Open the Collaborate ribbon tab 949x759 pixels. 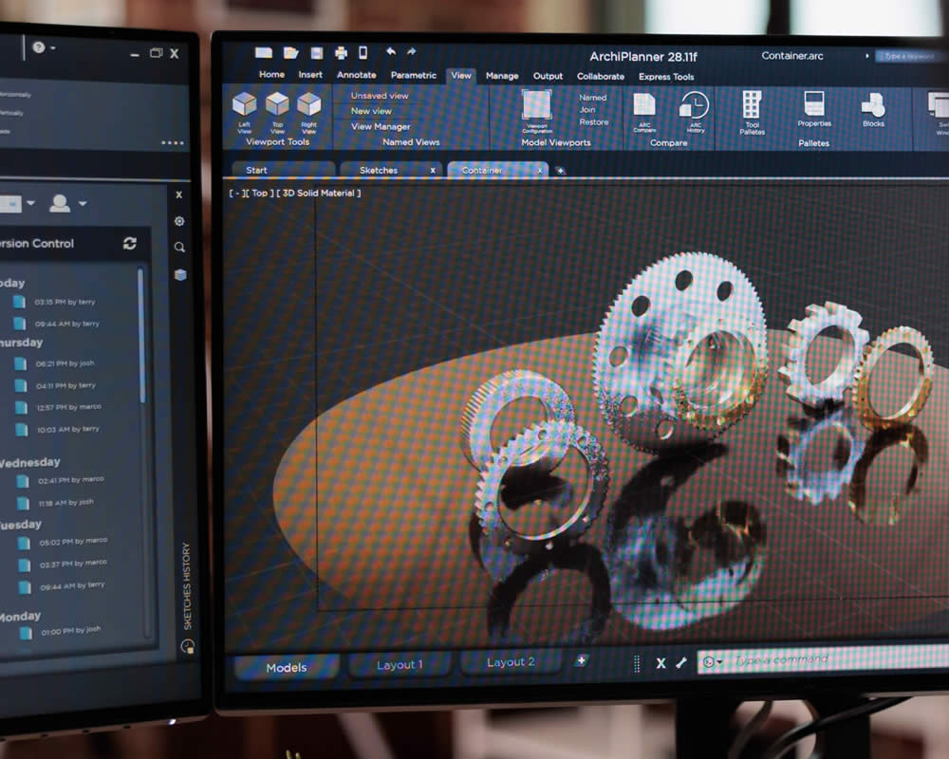[601, 76]
